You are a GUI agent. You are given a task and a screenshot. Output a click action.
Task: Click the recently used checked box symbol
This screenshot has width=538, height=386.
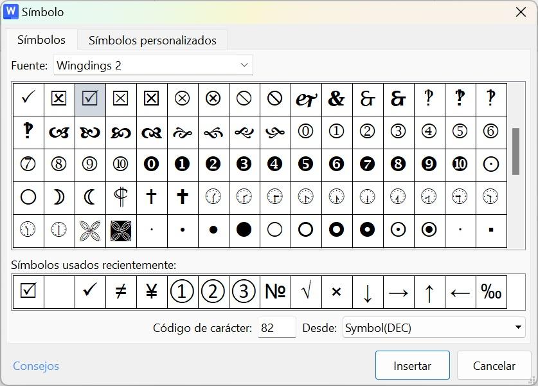(28, 291)
